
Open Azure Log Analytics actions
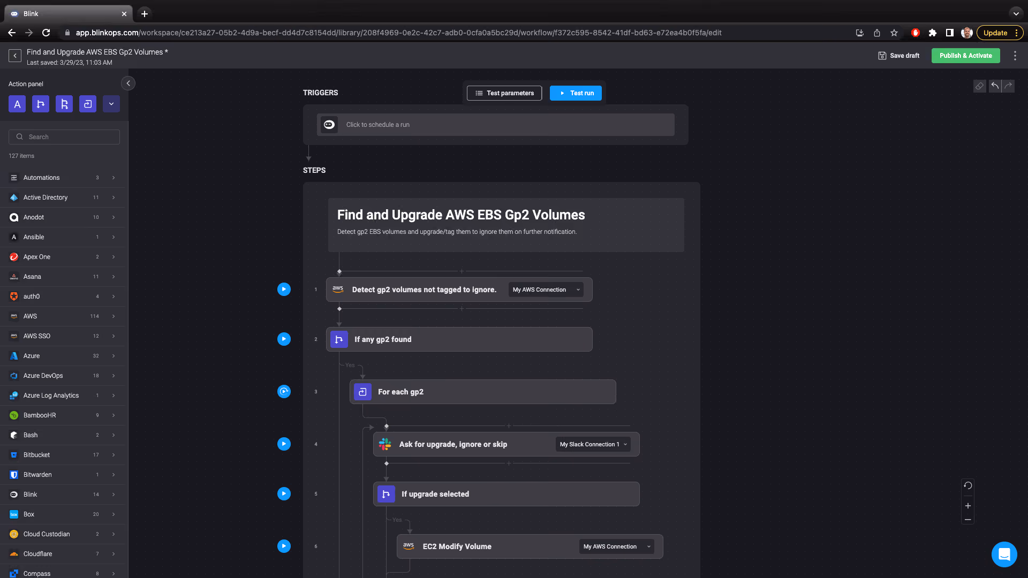[x=62, y=396]
